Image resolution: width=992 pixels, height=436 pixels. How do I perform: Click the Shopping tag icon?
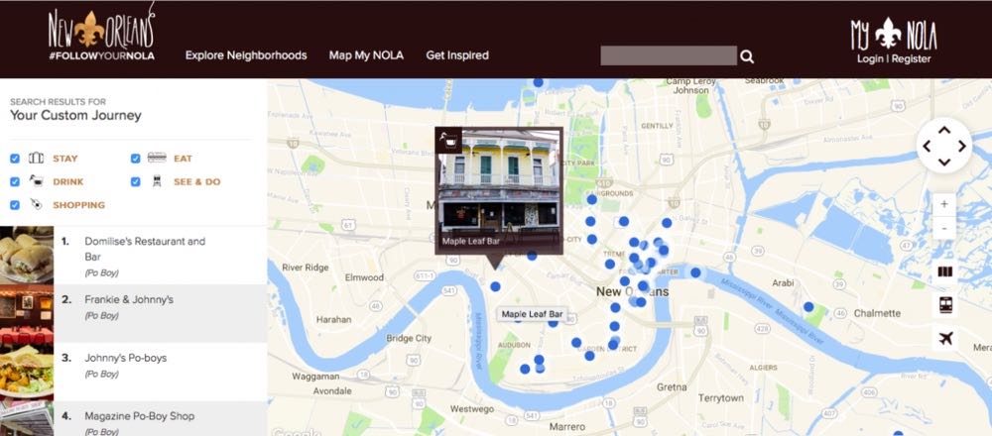tap(37, 205)
